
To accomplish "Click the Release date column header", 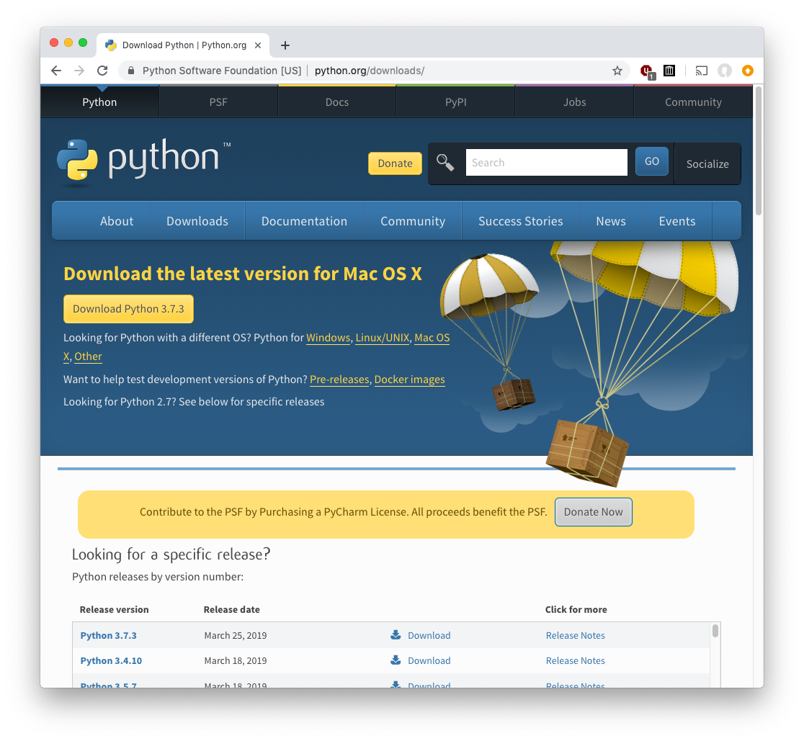I will coord(232,609).
